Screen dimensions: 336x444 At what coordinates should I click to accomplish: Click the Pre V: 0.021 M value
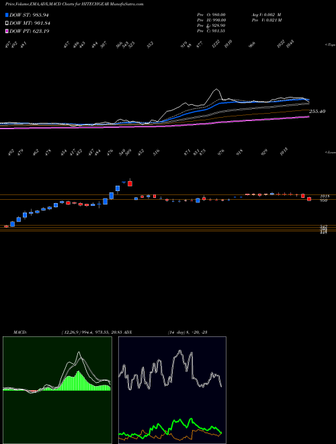tap(266, 20)
